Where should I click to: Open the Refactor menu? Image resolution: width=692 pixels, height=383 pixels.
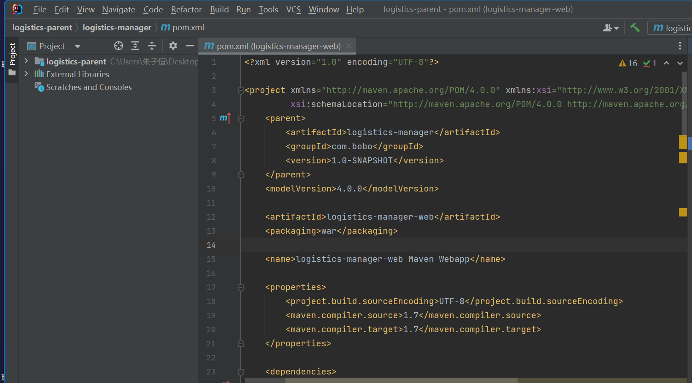coord(186,9)
